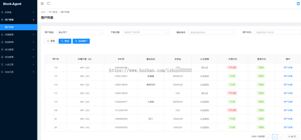Open the 下级代理 dropdown
This screenshot has width=301, height=140.
[x=146, y=32]
